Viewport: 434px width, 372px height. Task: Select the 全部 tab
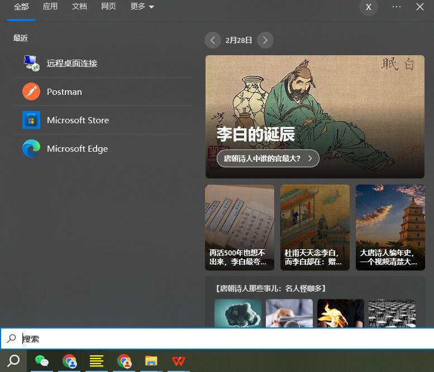(21, 7)
